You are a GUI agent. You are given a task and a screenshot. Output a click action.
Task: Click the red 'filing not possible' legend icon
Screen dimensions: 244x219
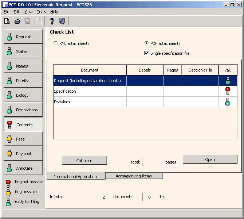(x=8, y=184)
